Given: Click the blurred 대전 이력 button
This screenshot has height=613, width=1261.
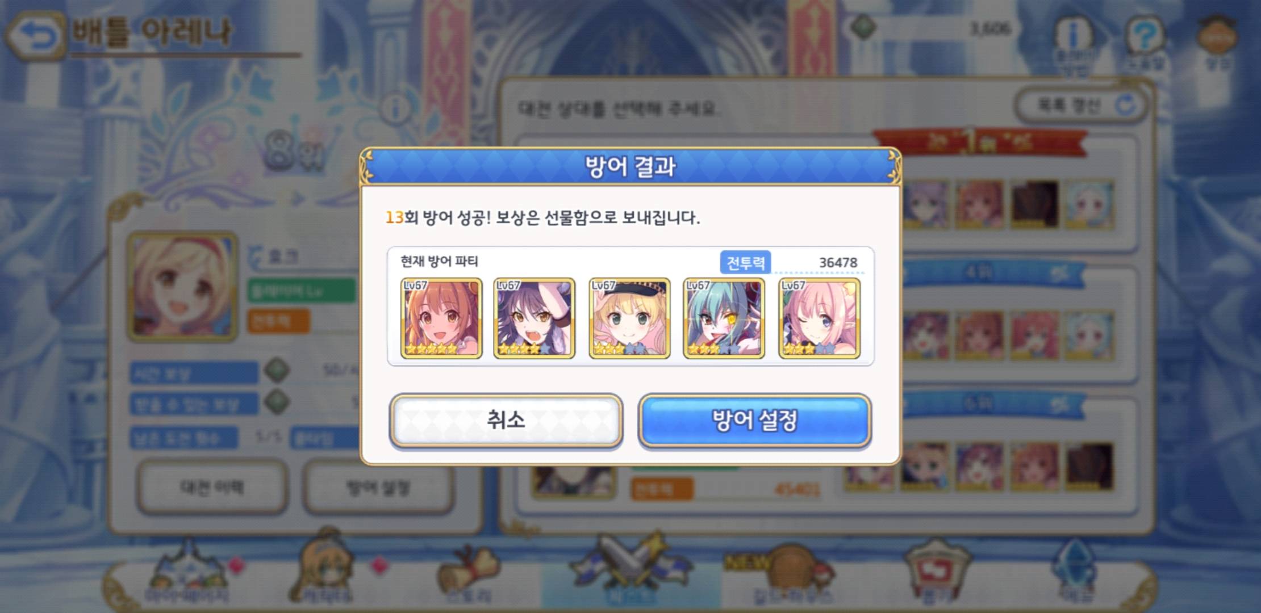Looking at the screenshot, I should tap(211, 487).
